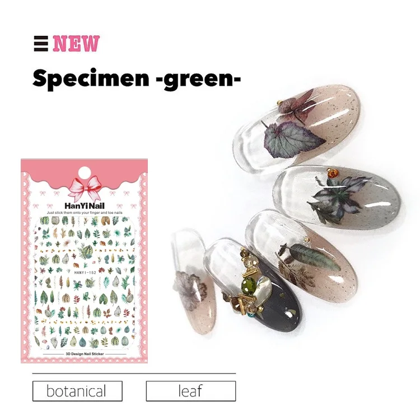Click the pink bow on the sticker package
Image resolution: width=420 pixels, height=420 pixels.
coord(85,188)
